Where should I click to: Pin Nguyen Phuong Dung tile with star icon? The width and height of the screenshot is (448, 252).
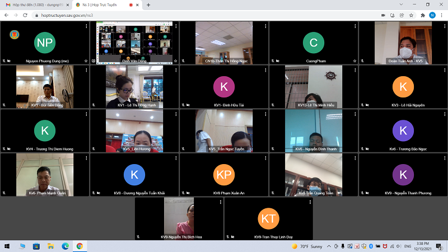[x=86, y=61]
